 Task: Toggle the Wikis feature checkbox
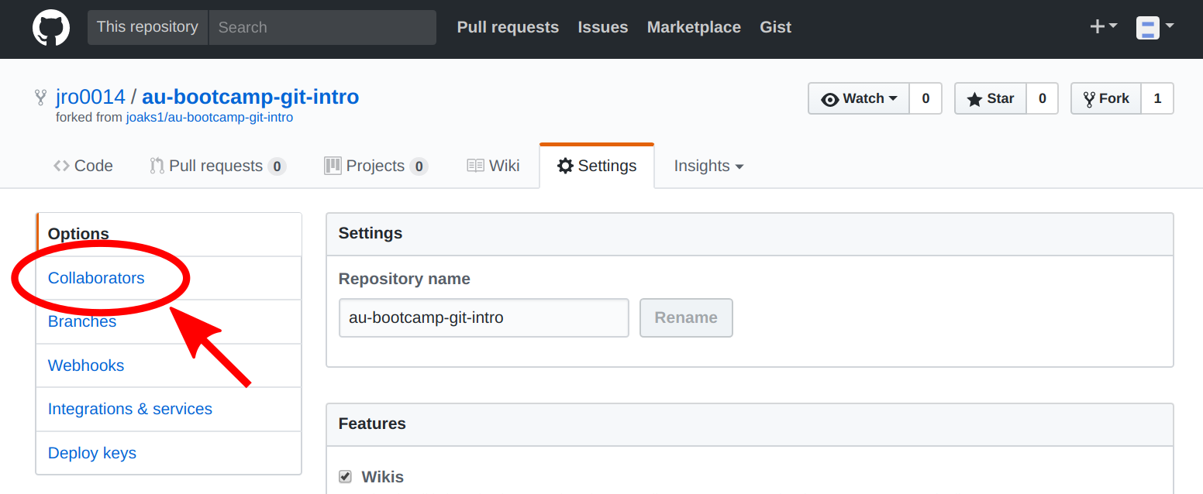pos(346,476)
